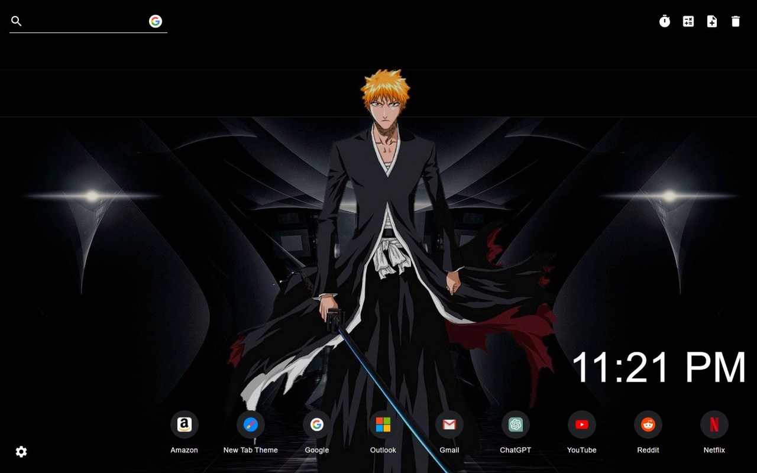Open the Gmail shortcut icon

[449, 425]
